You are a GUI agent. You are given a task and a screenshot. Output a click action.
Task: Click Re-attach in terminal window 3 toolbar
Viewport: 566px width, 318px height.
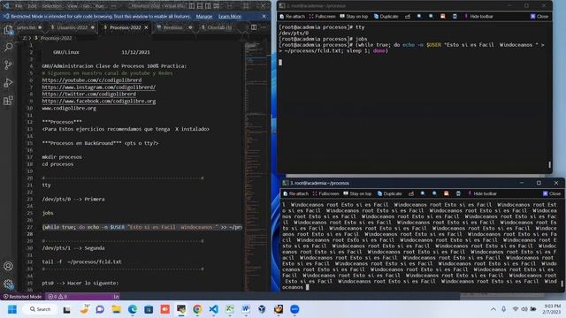tap(296, 194)
